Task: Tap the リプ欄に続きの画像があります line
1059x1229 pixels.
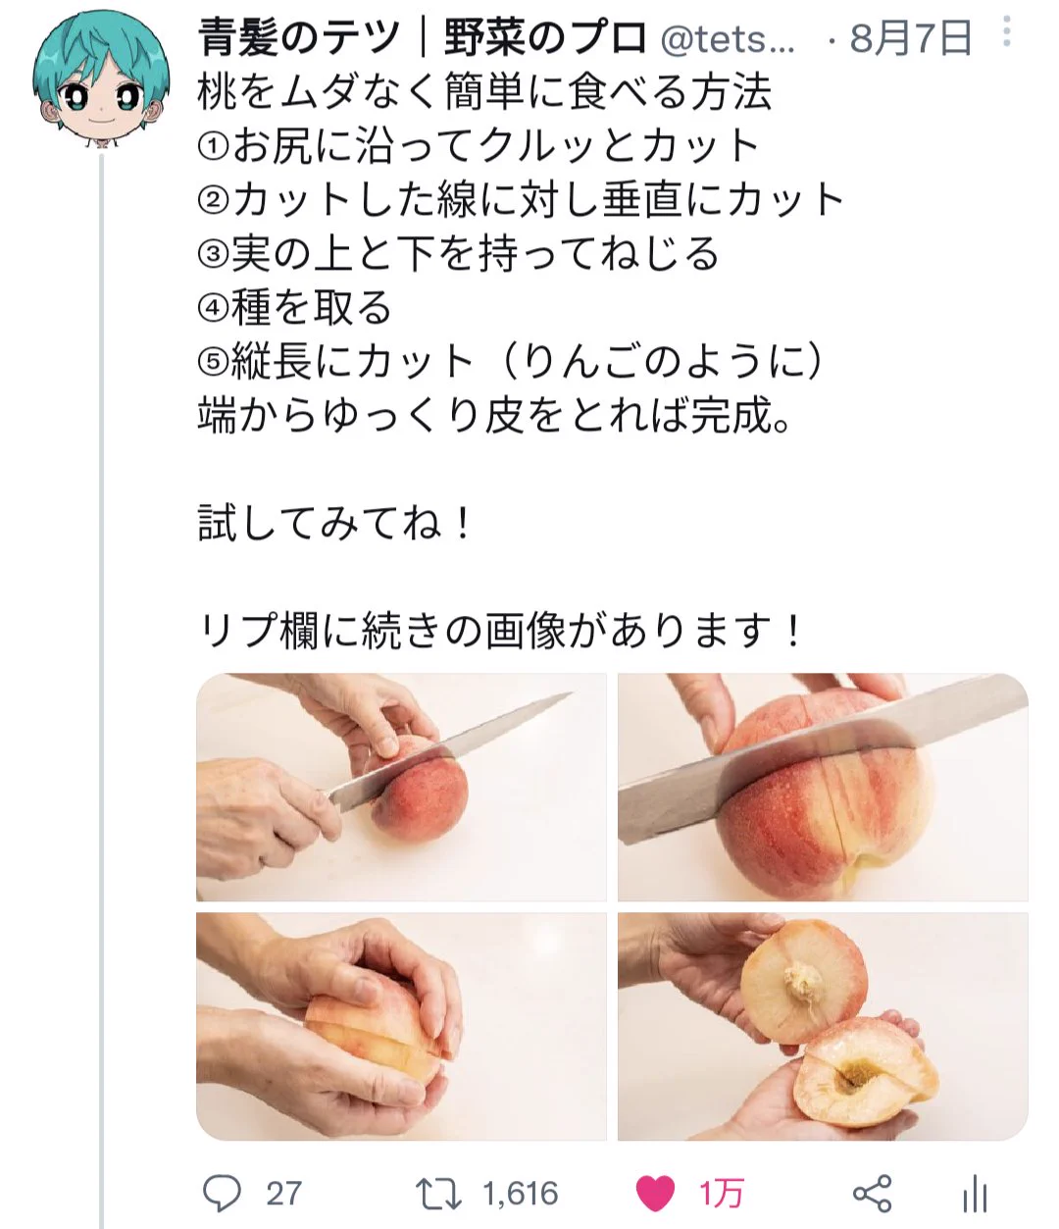Action: point(501,629)
